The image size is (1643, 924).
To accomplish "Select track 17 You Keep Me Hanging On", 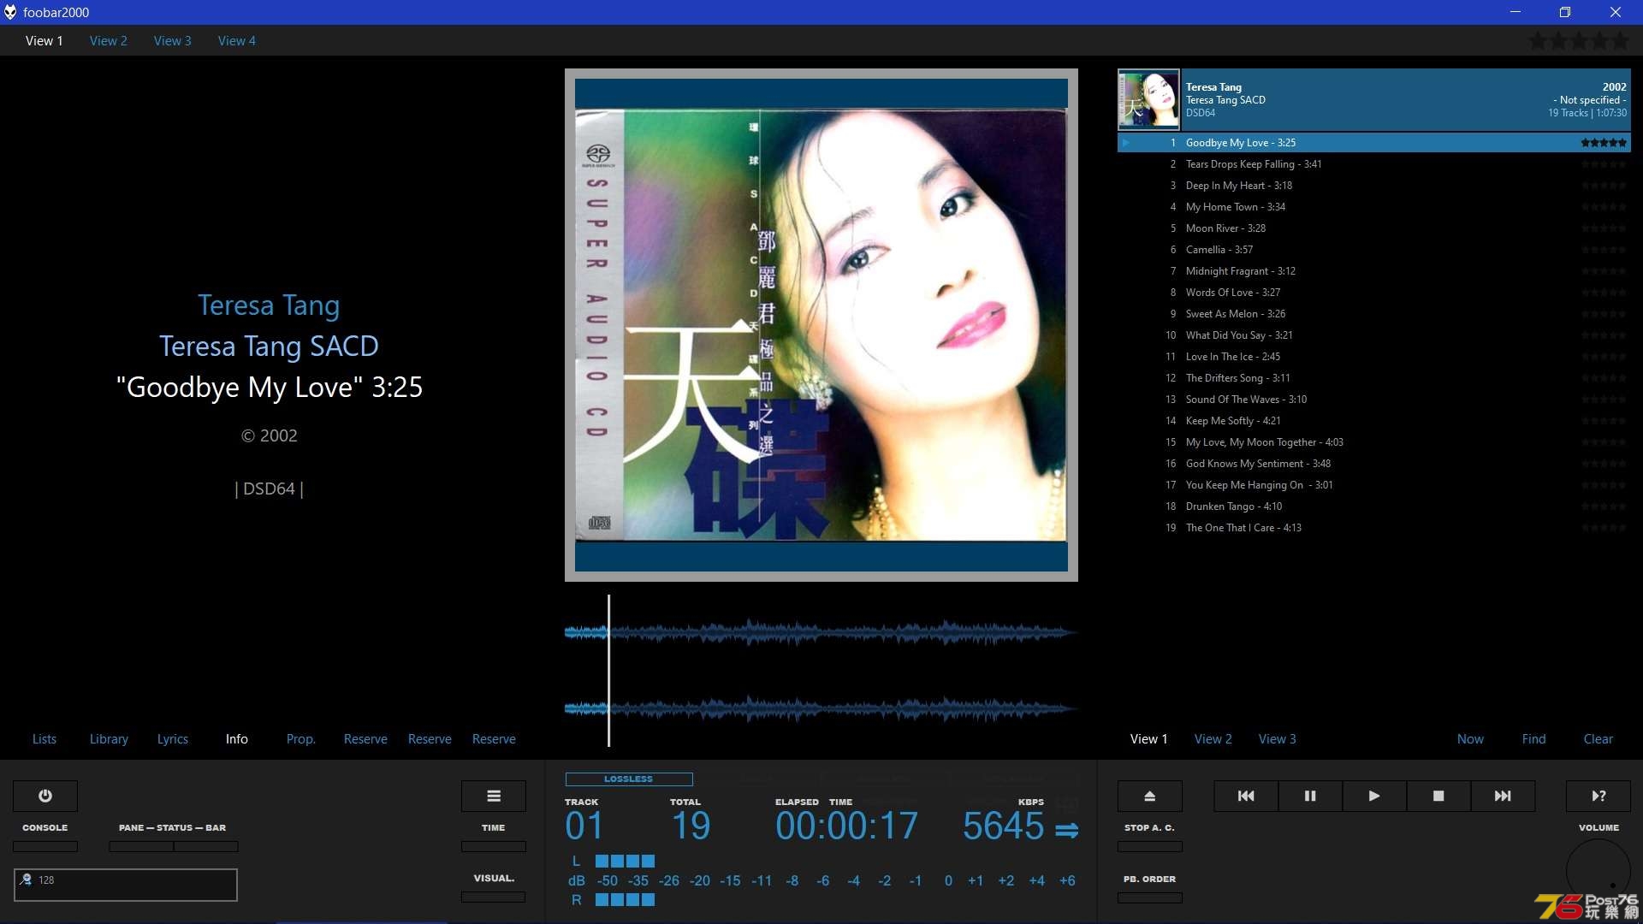I will tap(1374, 485).
